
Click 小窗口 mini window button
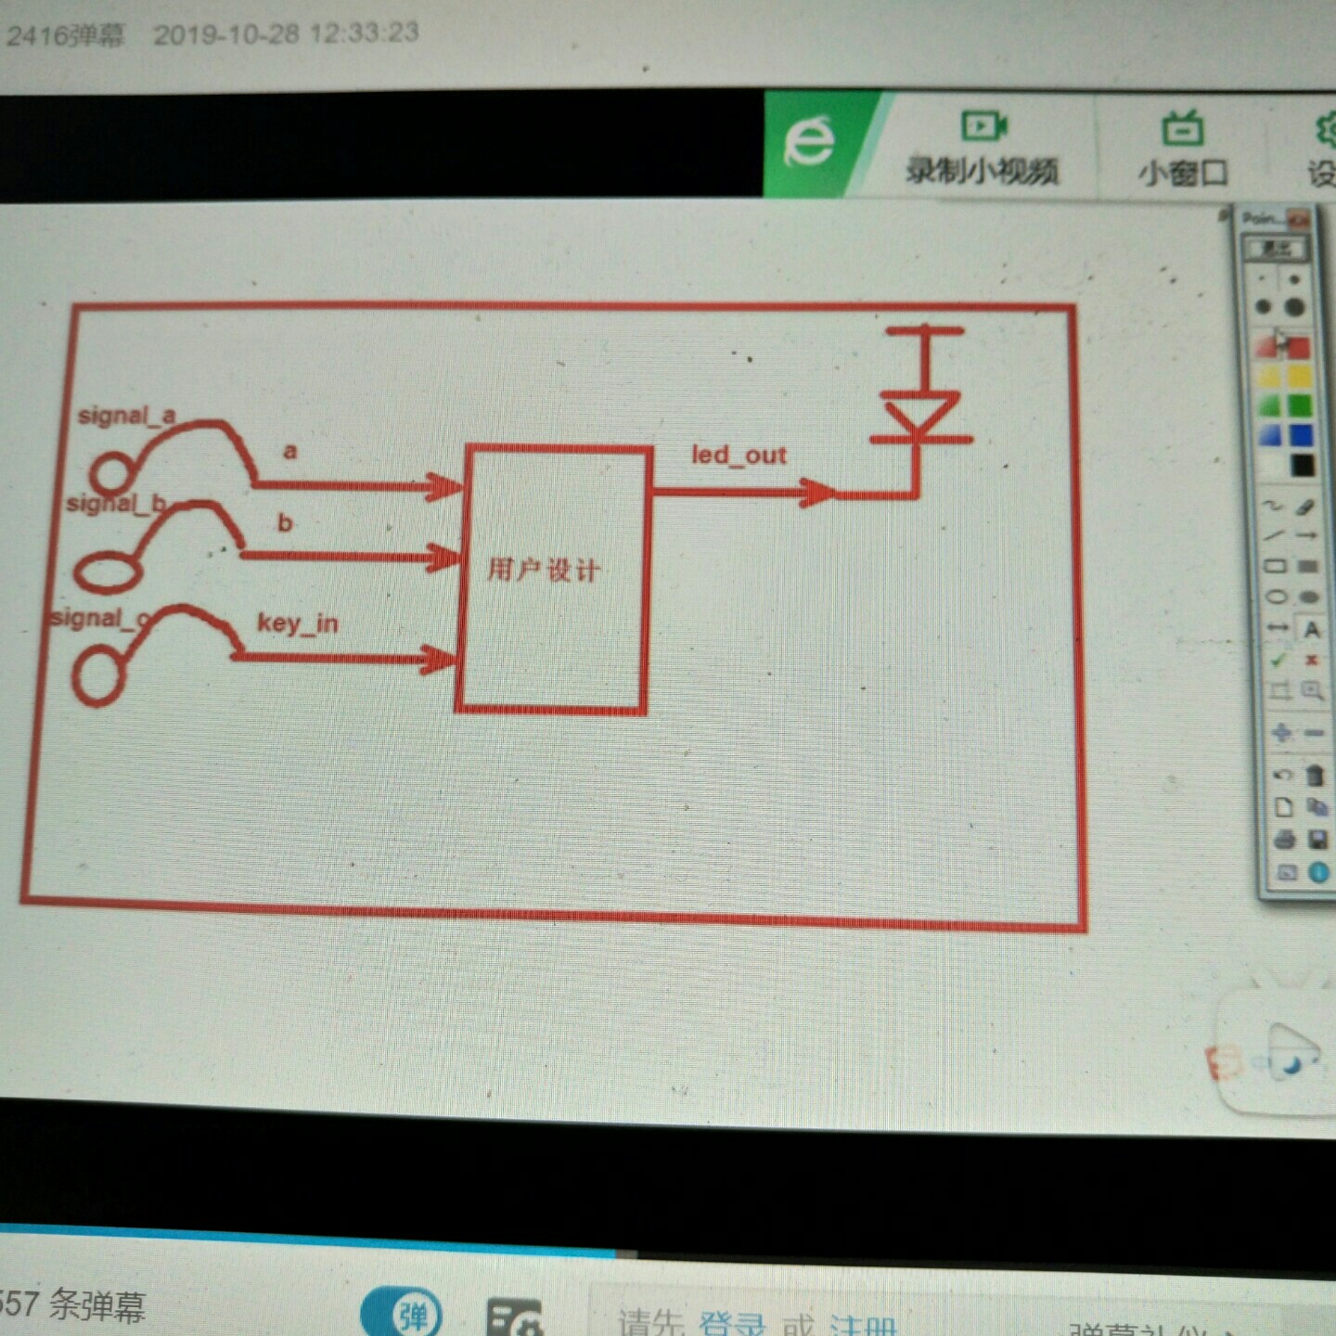tap(1182, 148)
